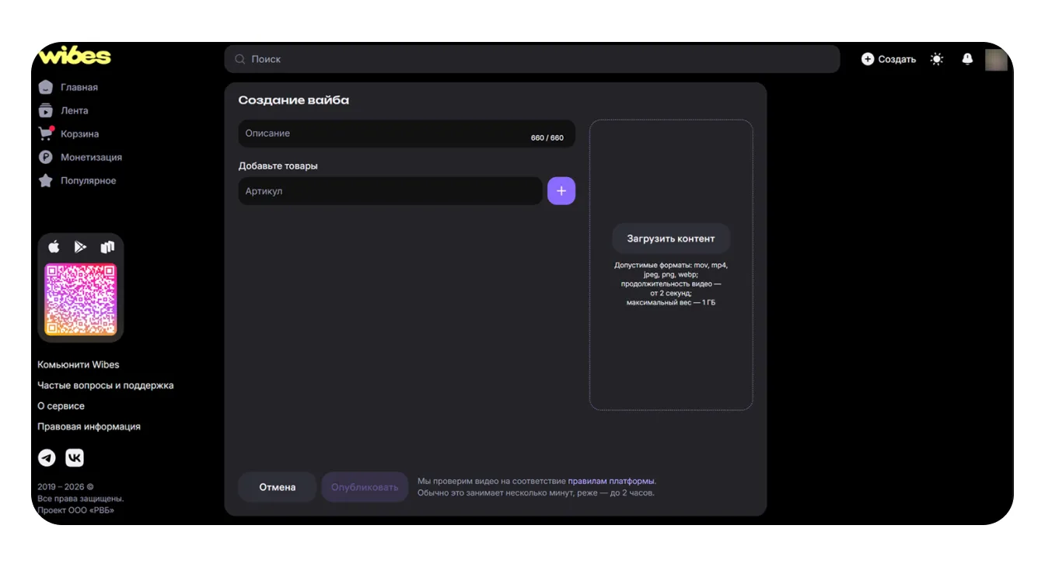Click the Артикул input field
1045x567 pixels.
tap(390, 191)
